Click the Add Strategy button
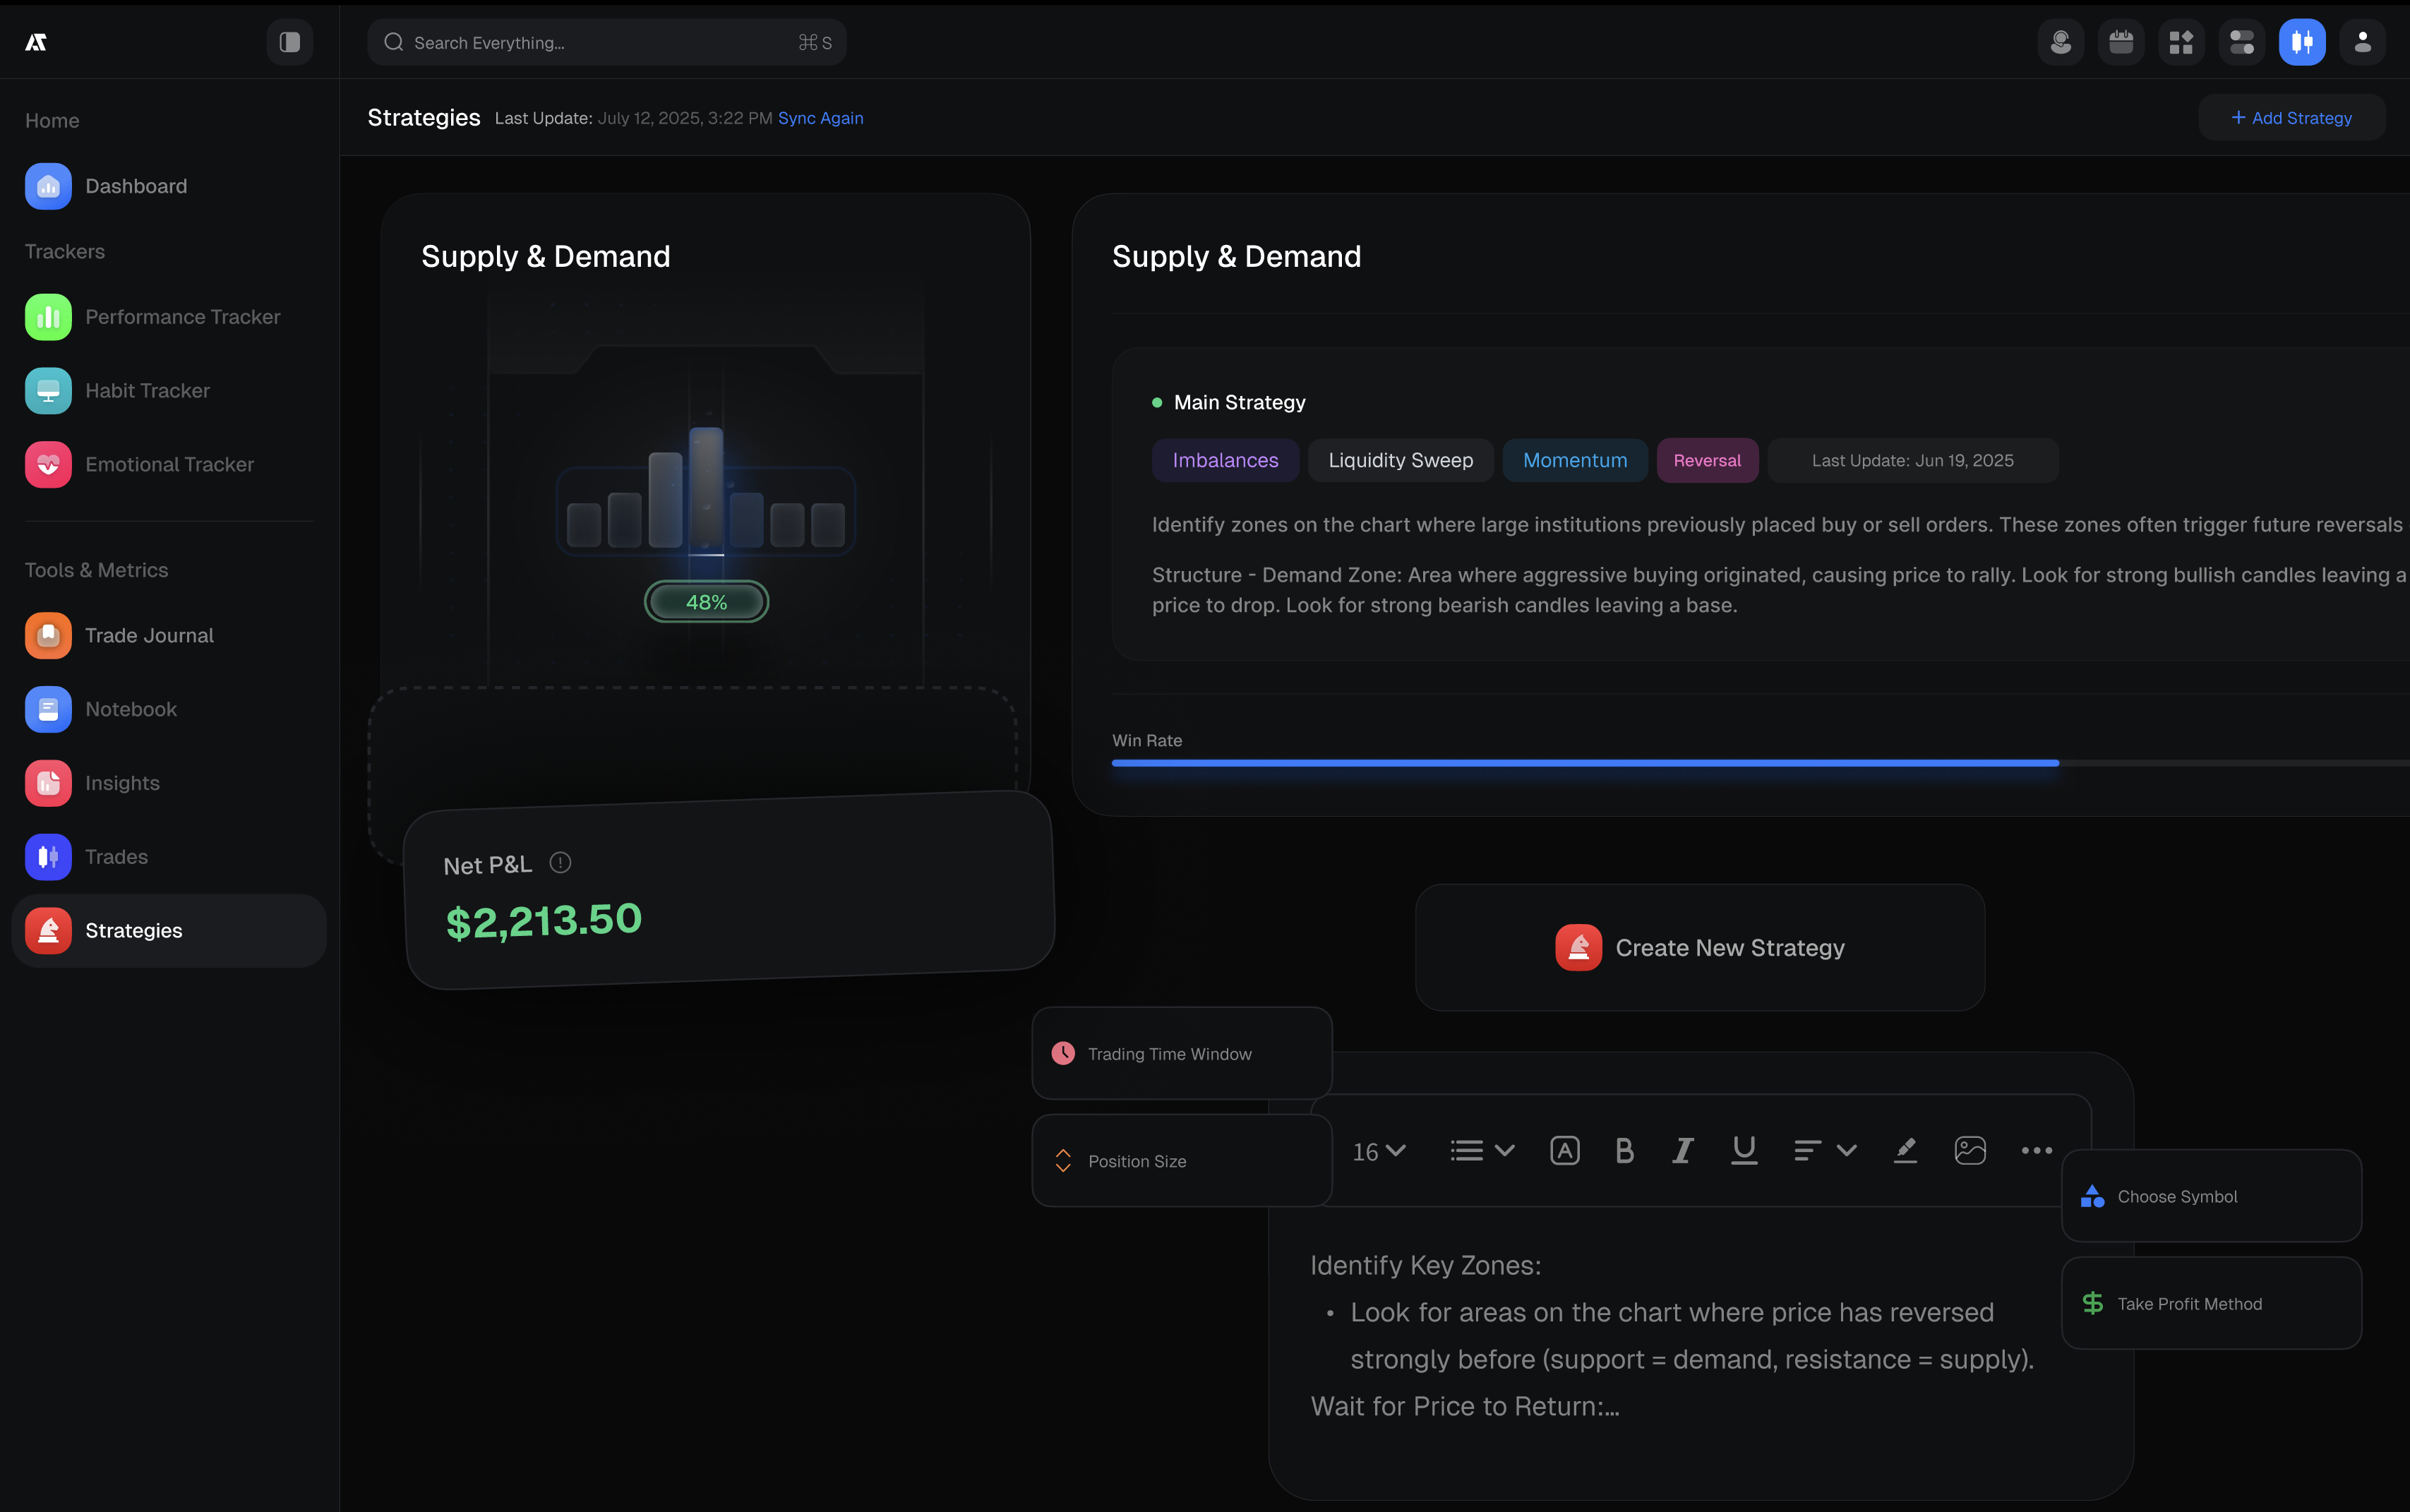 (x=2291, y=118)
